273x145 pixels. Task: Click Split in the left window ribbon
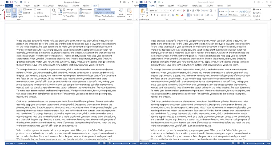tap(83, 16)
